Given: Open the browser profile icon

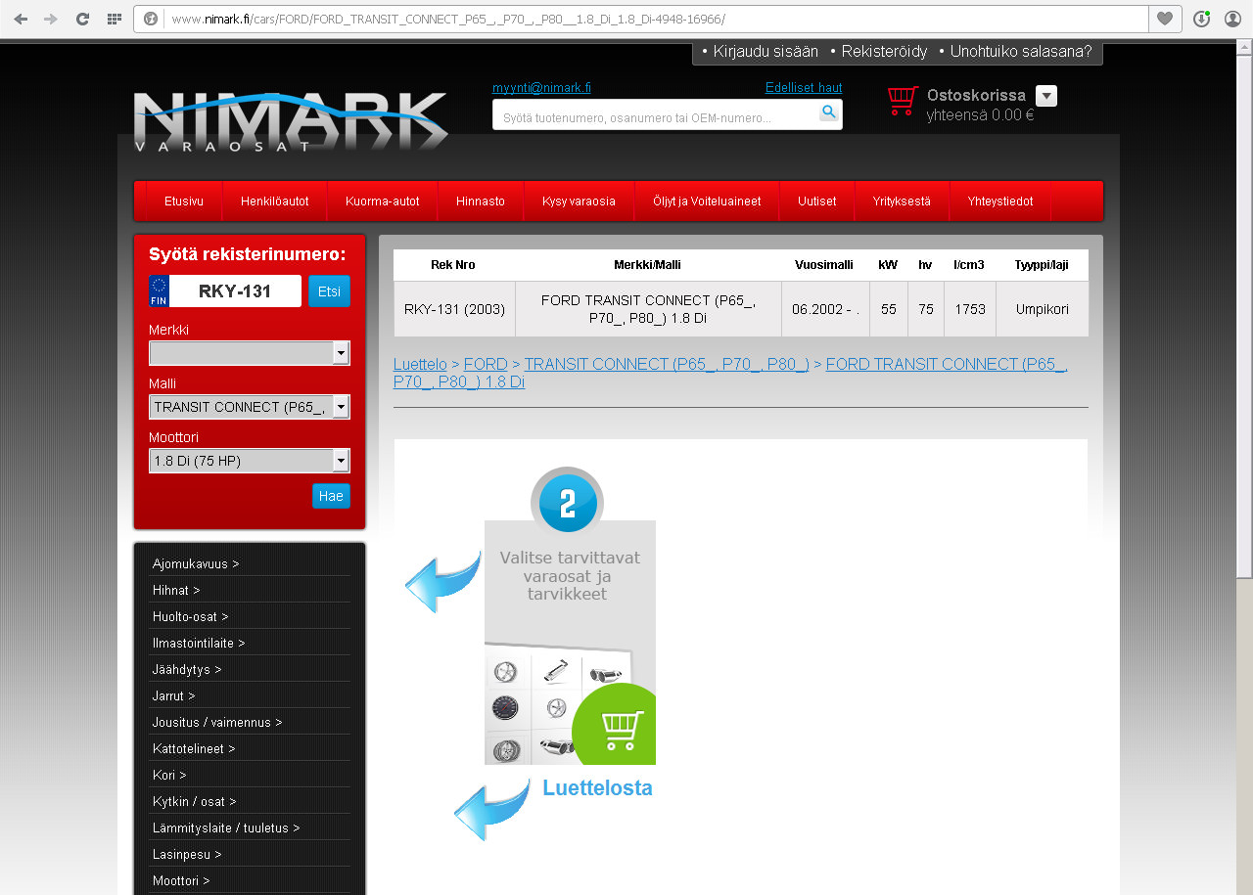Looking at the screenshot, I should pyautogui.click(x=1232, y=19).
